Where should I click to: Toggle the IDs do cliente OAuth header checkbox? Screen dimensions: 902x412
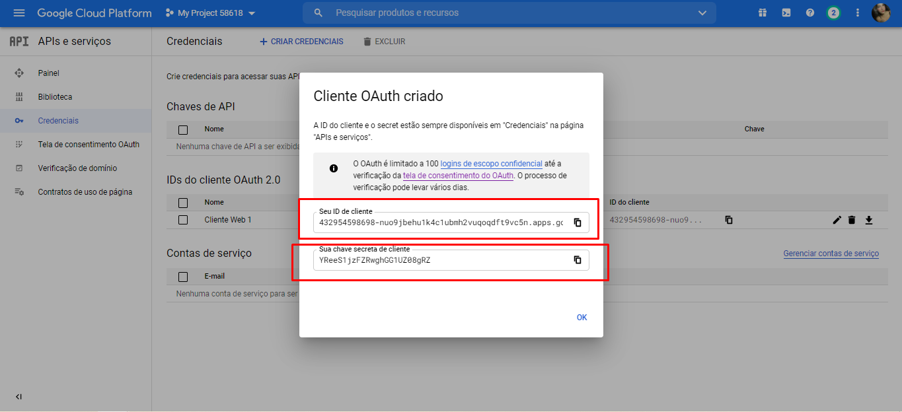click(x=183, y=203)
